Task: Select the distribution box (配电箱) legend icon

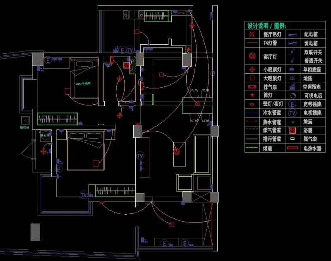Action: click(293, 35)
